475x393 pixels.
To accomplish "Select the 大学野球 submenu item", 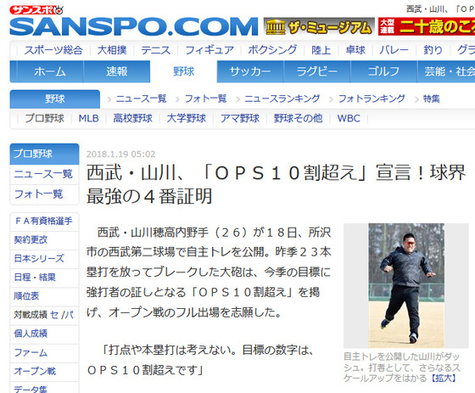I will click(187, 118).
